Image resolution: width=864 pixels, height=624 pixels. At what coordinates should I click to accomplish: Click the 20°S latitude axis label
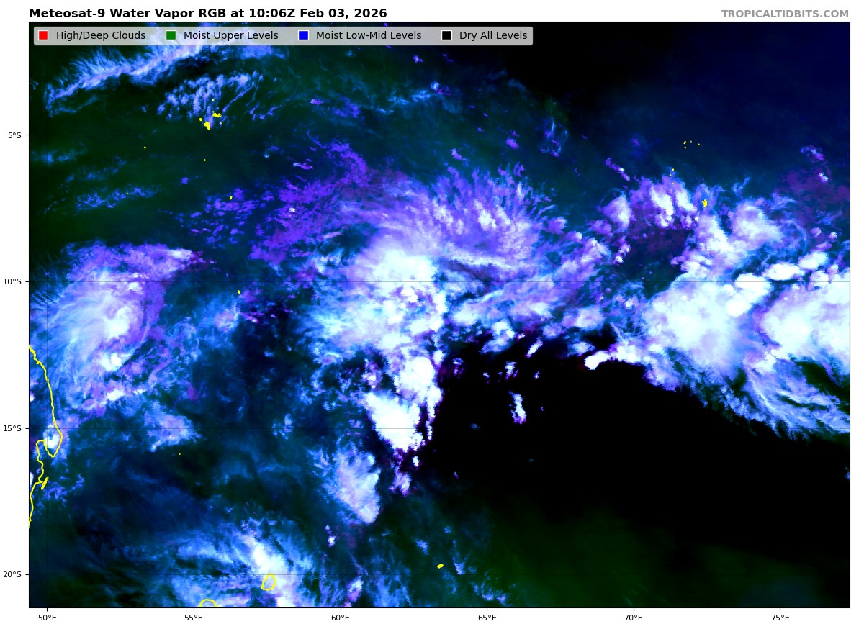pyautogui.click(x=12, y=574)
